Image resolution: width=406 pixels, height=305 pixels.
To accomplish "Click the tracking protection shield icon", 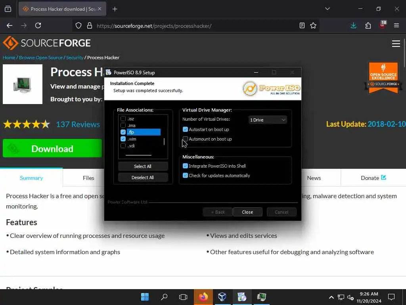I will [x=79, y=26].
